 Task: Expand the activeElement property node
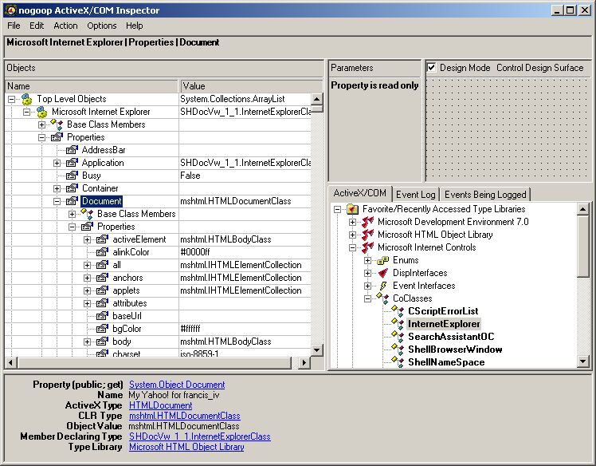tap(88, 240)
